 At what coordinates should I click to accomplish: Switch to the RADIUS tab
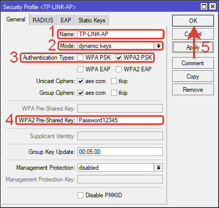[x=43, y=20]
